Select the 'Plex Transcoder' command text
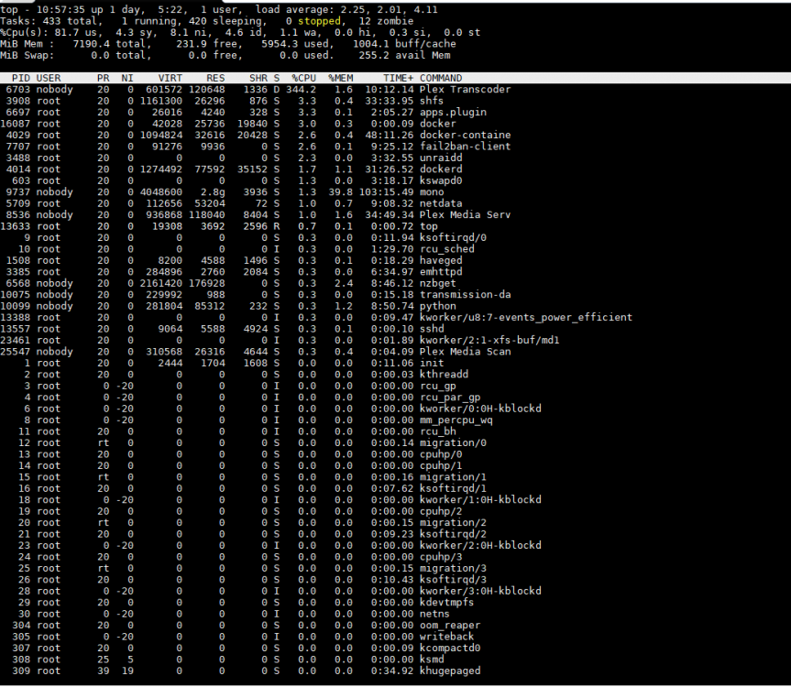The image size is (791, 687). (x=465, y=89)
